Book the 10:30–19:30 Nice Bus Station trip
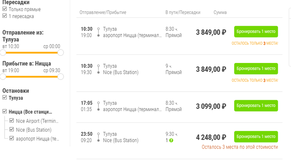This screenshot has width=291, height=162. click(256, 68)
